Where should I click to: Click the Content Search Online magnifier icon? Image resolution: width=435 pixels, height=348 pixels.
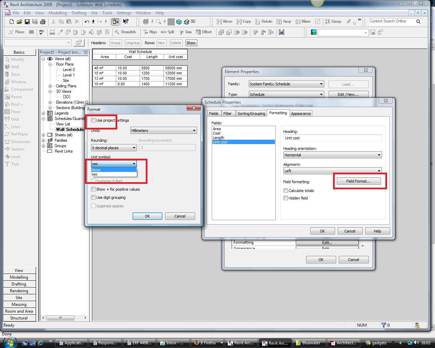(418, 21)
